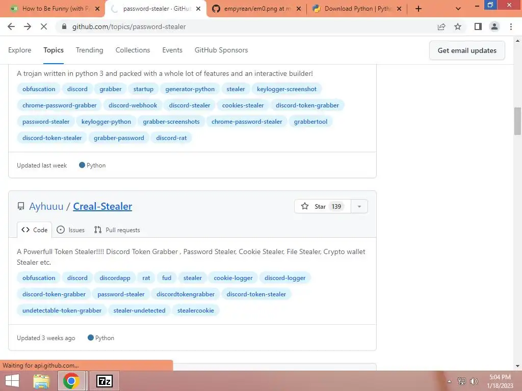Screen dimensions: 522x391
Task: Click the repository icon beside Ayhuuu
Action: pos(20,207)
